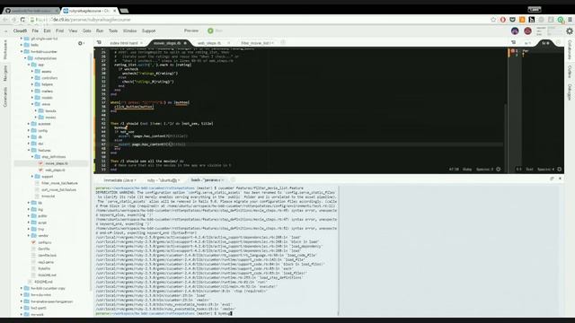This screenshot has width=575, height=323.
Task: Open the View menu
Action: coord(73,31)
